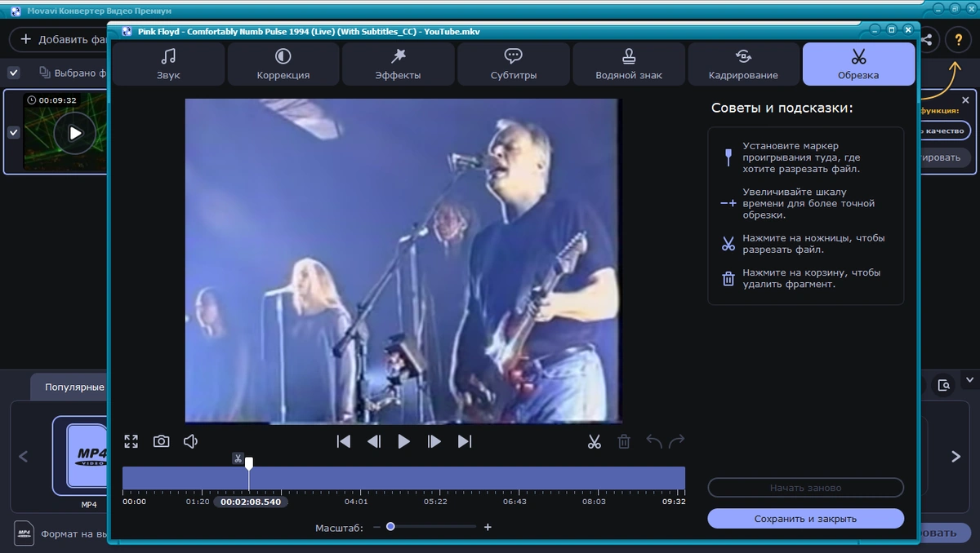Increase timeline scale with plus button
Viewport: 980px width, 553px height.
point(488,527)
